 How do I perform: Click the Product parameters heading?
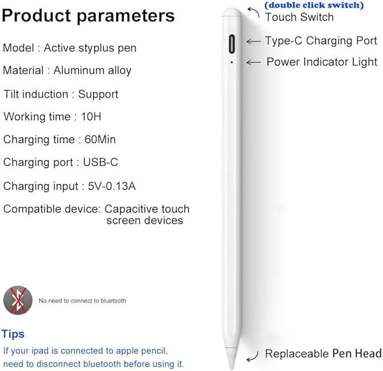click(88, 15)
